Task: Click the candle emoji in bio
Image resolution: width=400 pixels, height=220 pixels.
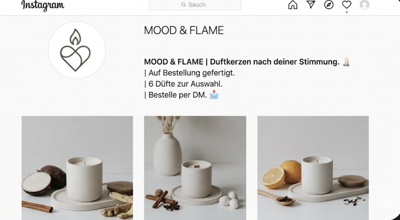Action: [346, 61]
